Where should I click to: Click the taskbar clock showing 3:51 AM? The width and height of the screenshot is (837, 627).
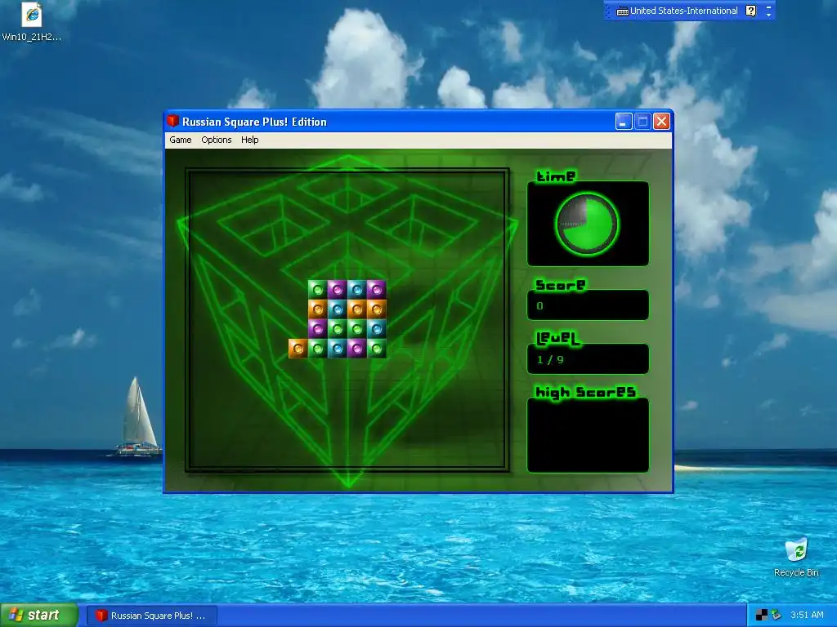807,615
